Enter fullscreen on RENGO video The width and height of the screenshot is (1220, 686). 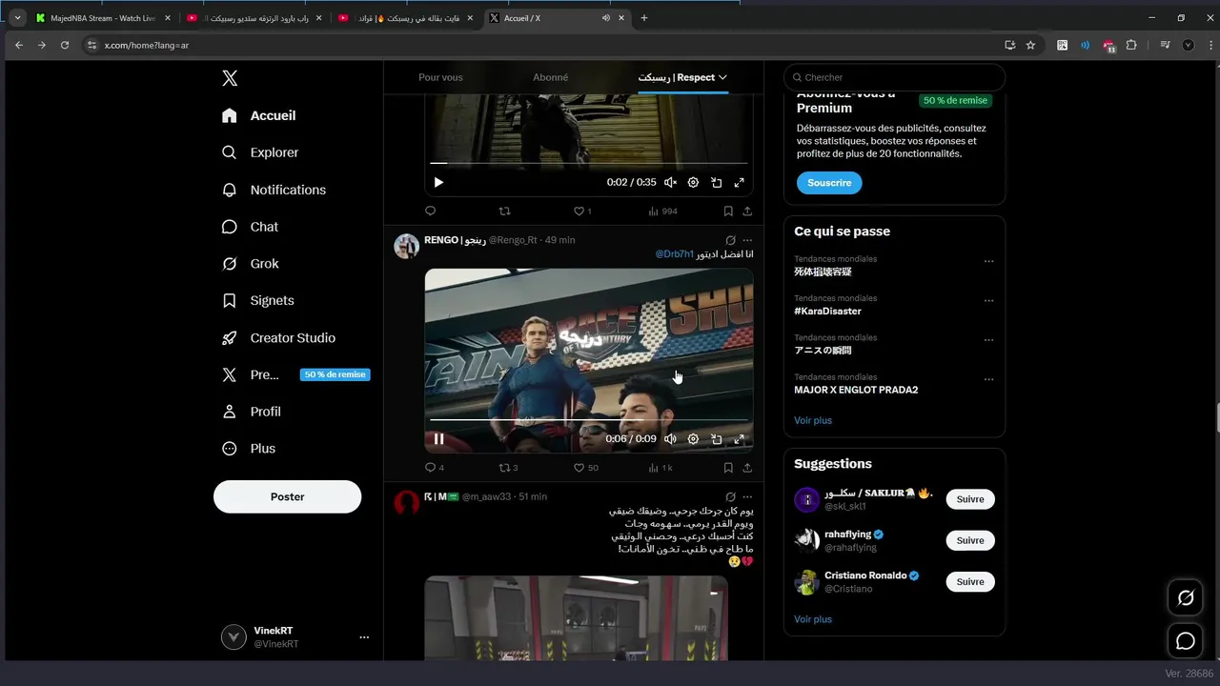pyautogui.click(x=739, y=438)
